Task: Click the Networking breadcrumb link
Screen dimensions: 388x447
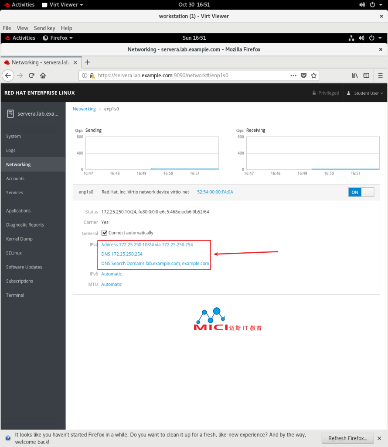Action: click(x=84, y=109)
